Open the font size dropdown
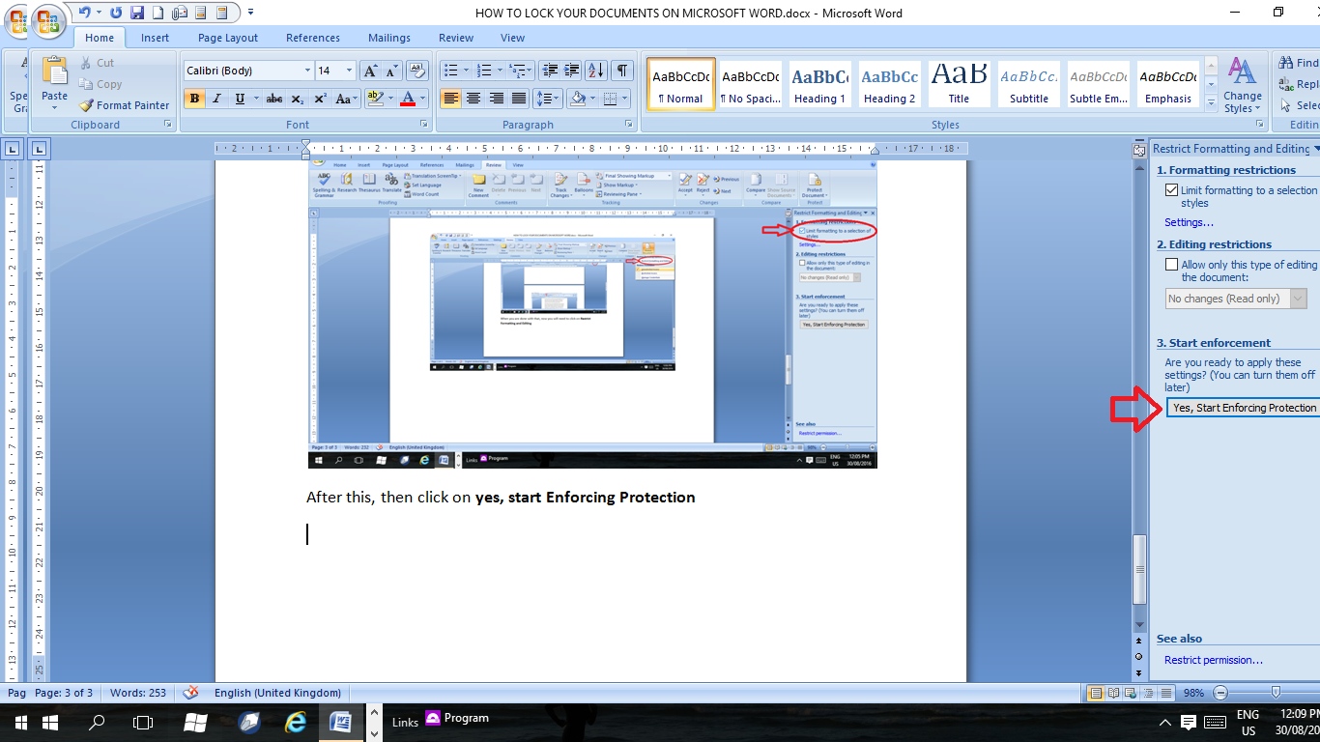This screenshot has height=742, width=1320. tap(350, 71)
